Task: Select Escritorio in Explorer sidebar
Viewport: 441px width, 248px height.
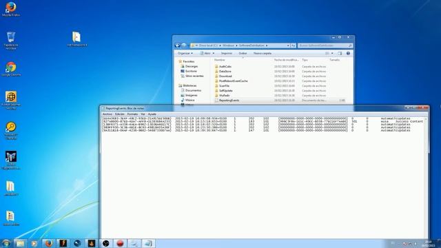Action: 191,71
